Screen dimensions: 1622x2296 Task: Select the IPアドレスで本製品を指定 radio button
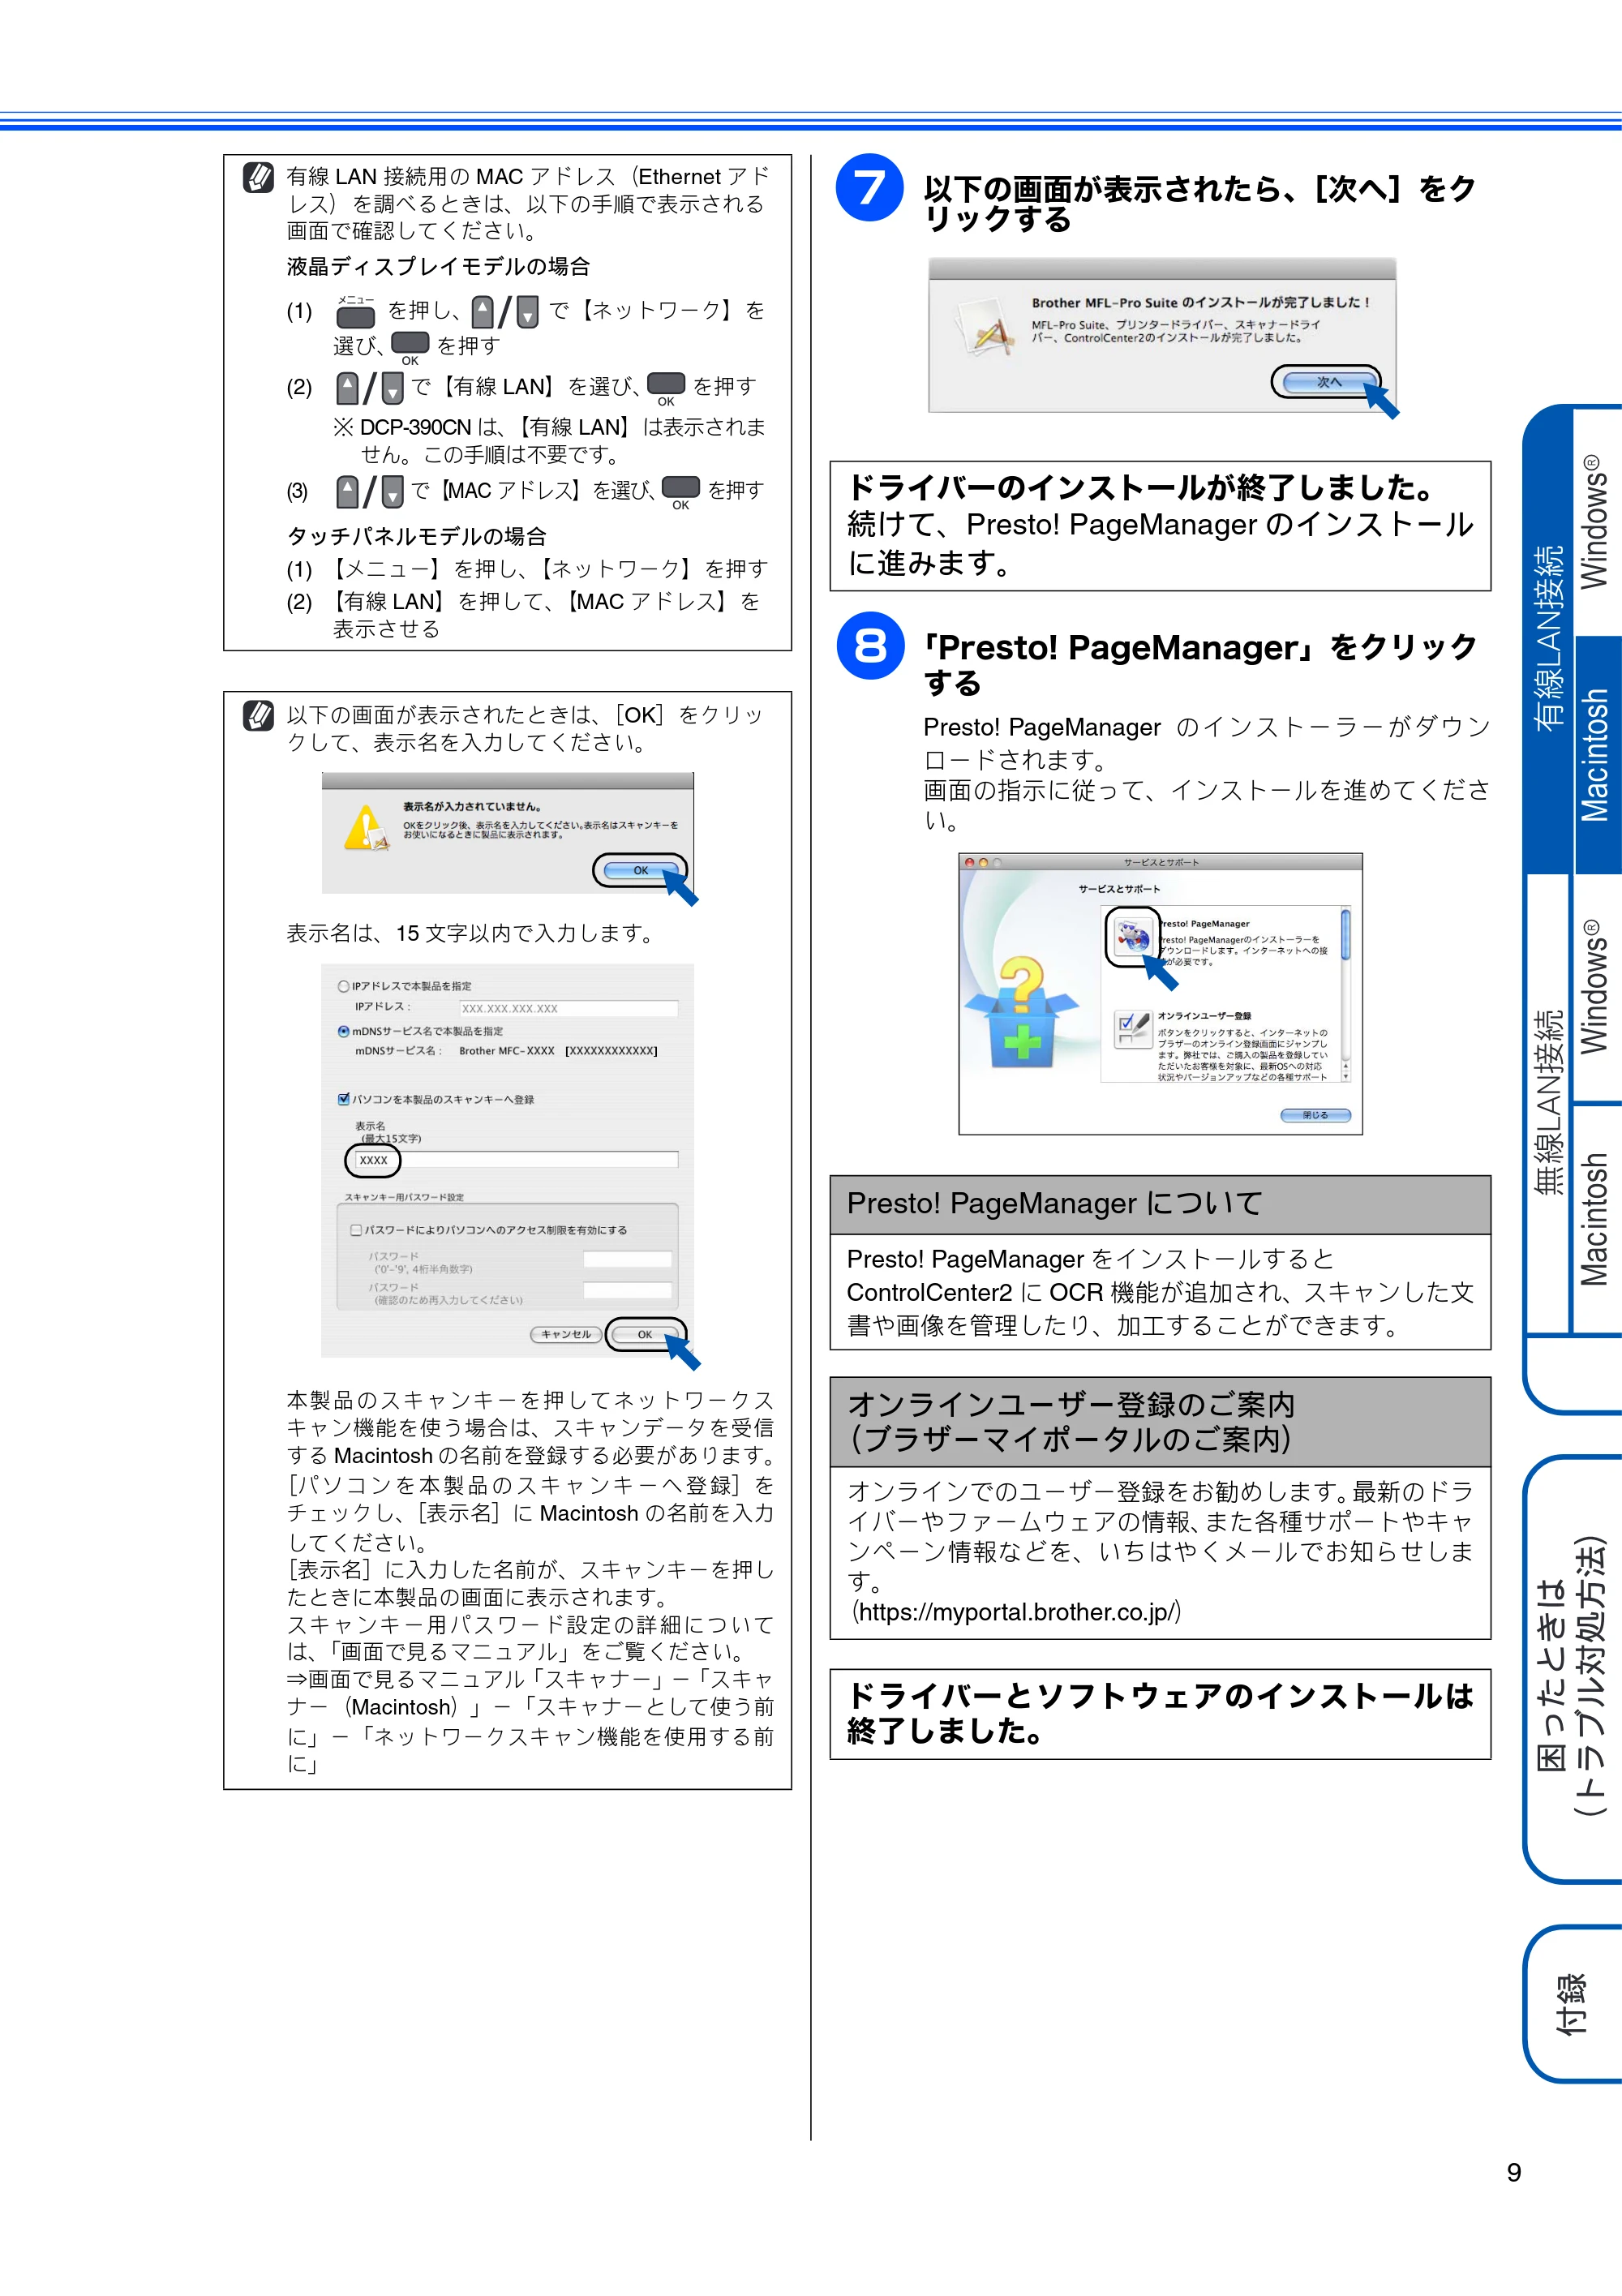[x=344, y=986]
